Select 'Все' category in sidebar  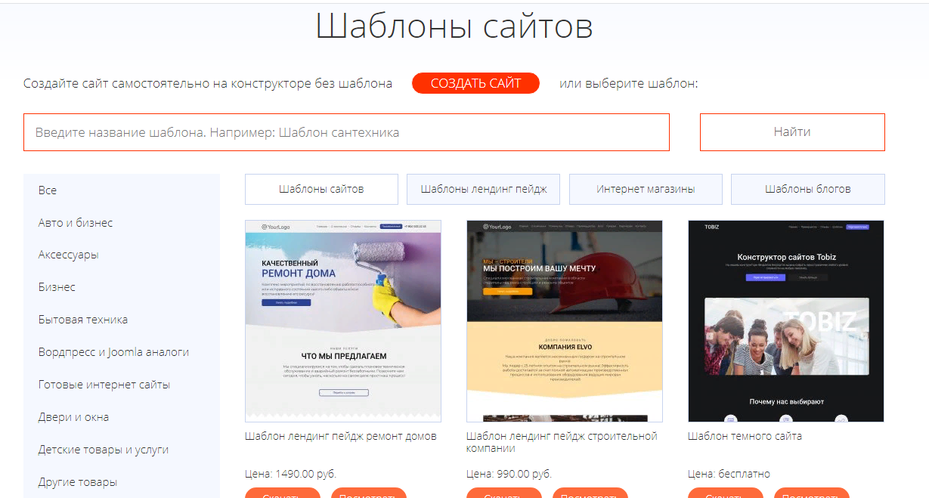pyautogui.click(x=48, y=190)
